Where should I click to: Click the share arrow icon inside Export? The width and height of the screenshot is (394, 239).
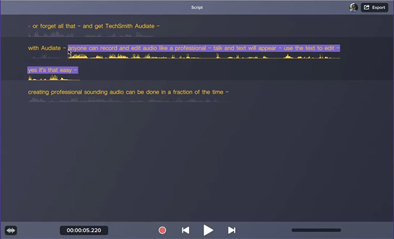click(367, 7)
